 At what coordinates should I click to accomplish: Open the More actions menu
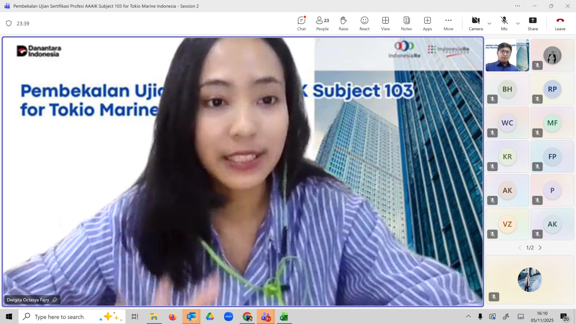click(448, 23)
